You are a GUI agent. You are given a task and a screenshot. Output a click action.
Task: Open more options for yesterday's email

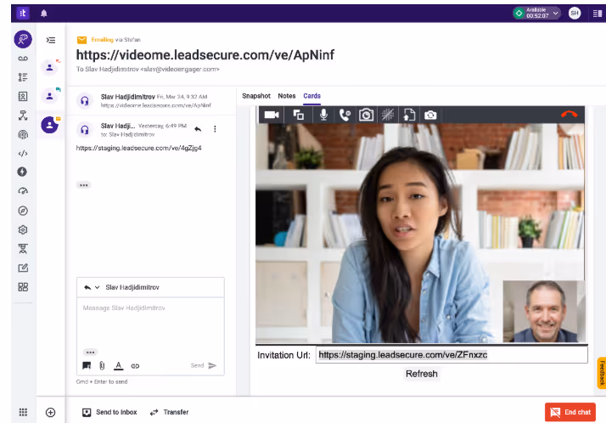click(215, 129)
